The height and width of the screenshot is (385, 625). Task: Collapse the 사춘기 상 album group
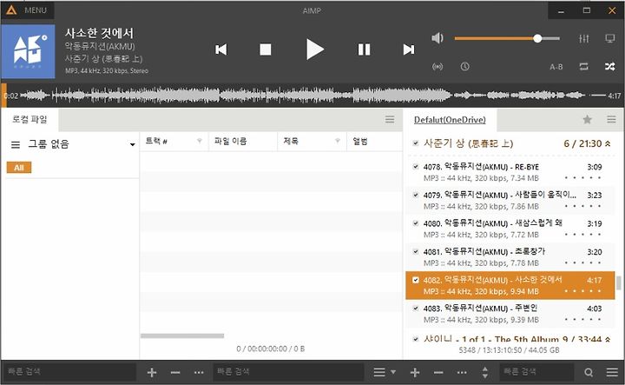[608, 143]
